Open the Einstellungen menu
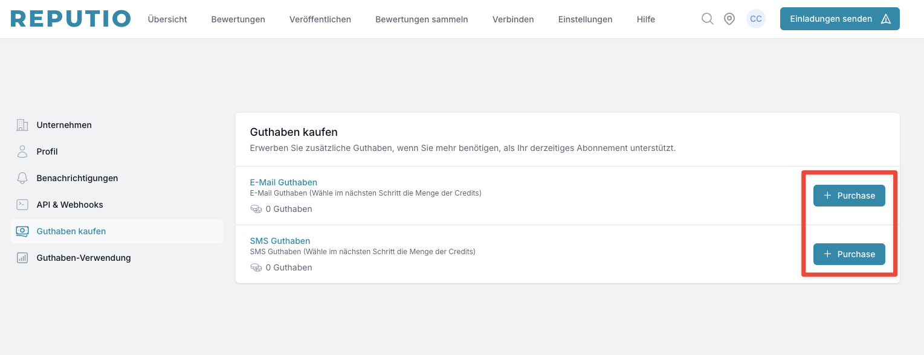 585,19
